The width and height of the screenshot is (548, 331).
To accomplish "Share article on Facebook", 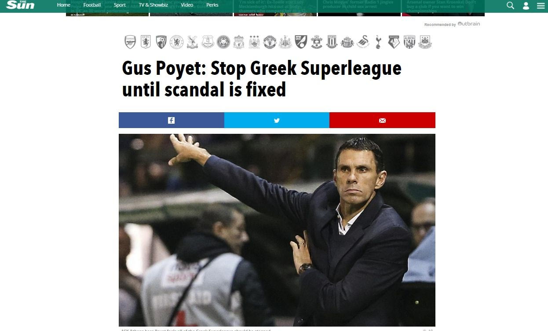I will (172, 120).
